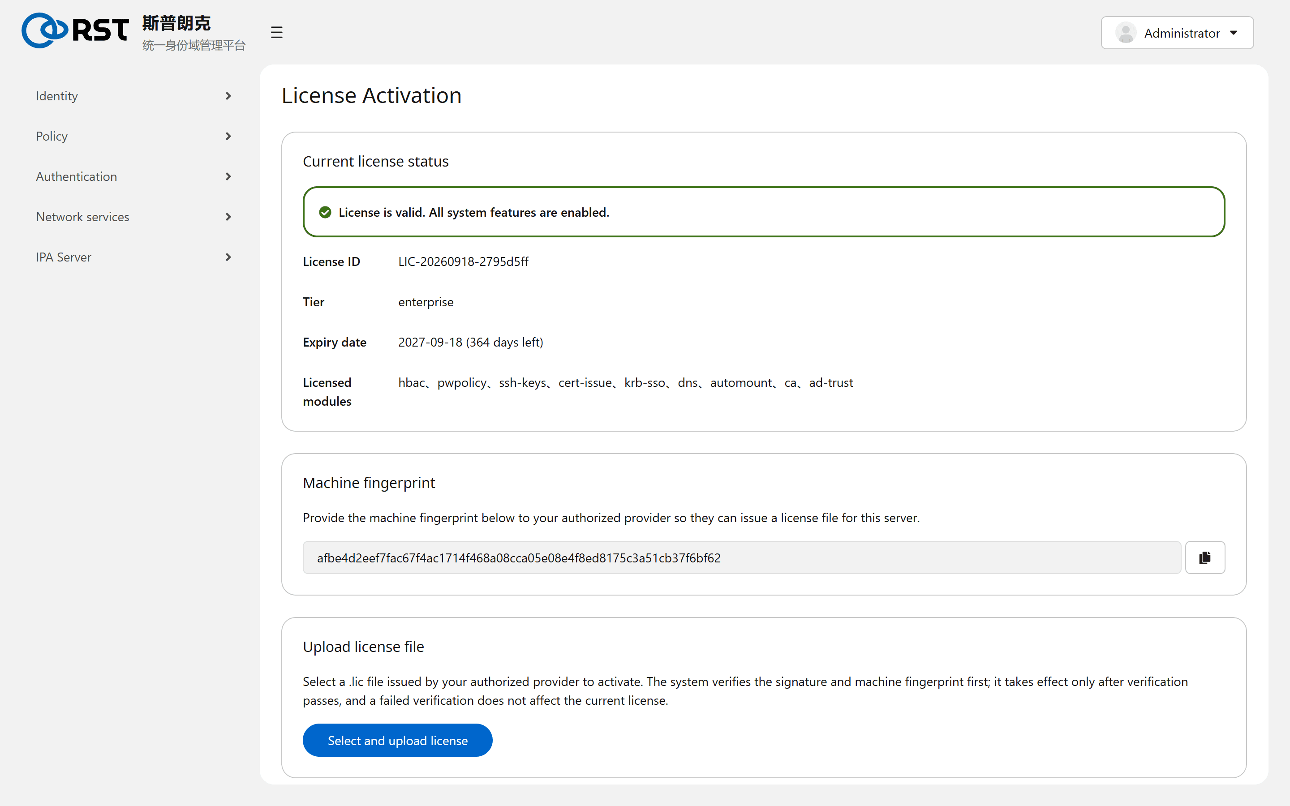Expand the Identity chevron

pos(228,96)
